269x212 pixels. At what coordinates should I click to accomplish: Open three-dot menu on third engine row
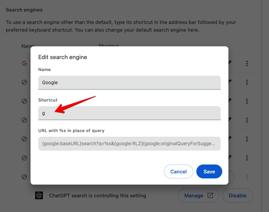pyautogui.click(x=247, y=101)
